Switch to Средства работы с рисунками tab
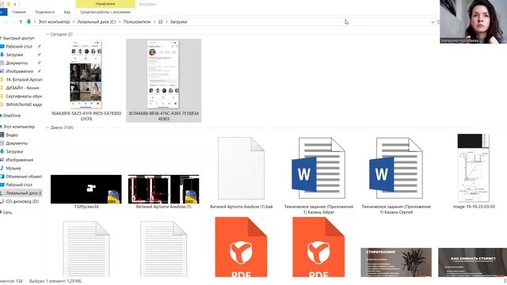The width and height of the screenshot is (507, 285). point(105,12)
